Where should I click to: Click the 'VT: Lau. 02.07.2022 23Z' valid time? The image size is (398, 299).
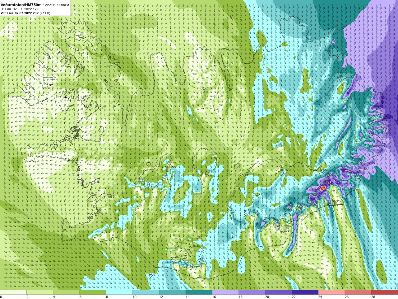click(x=20, y=13)
